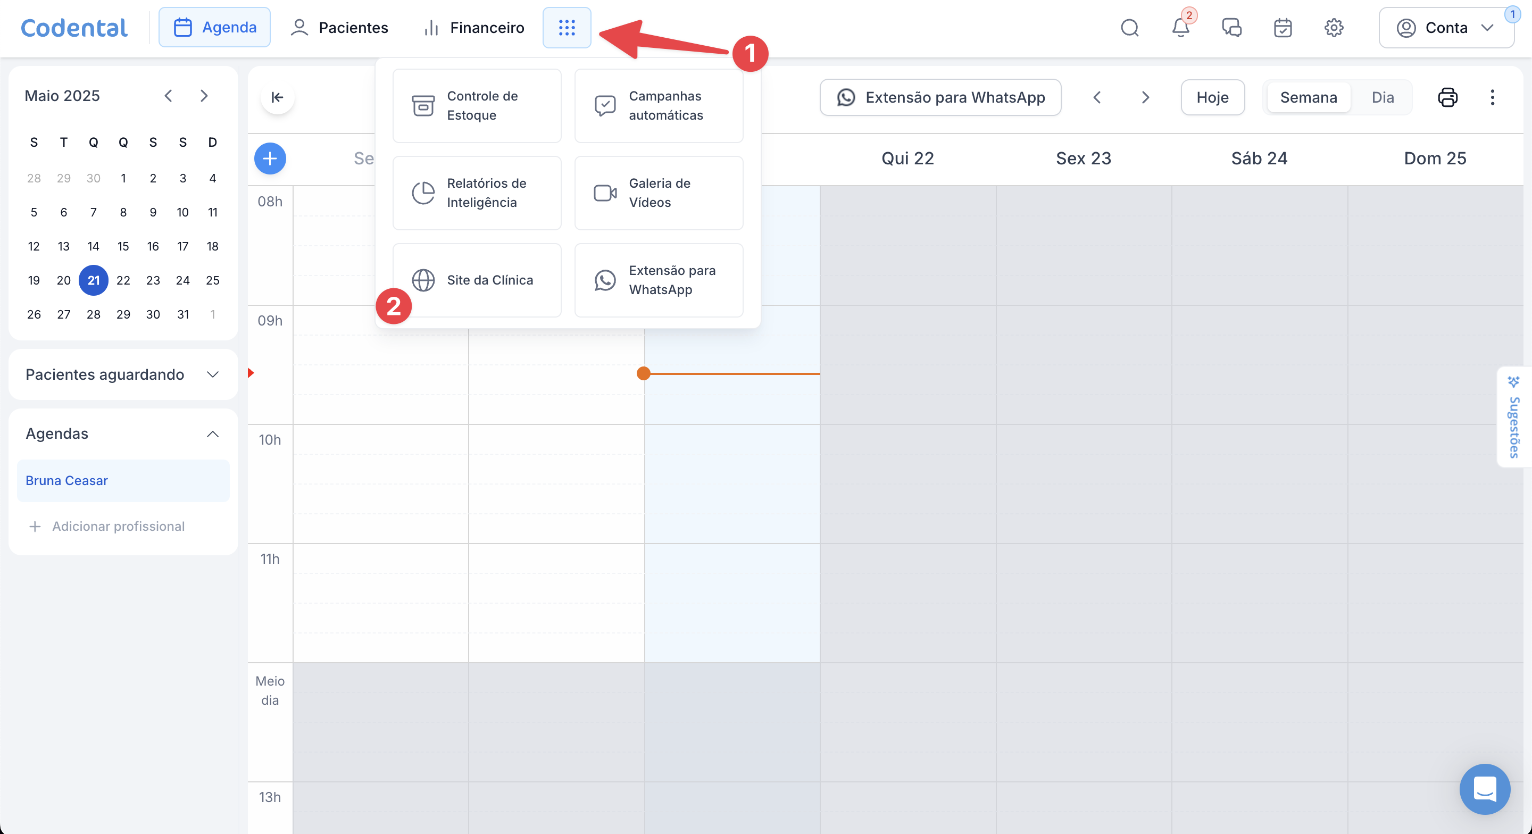Open notifications bell icon
Screen dimensions: 1532x834
1180,27
